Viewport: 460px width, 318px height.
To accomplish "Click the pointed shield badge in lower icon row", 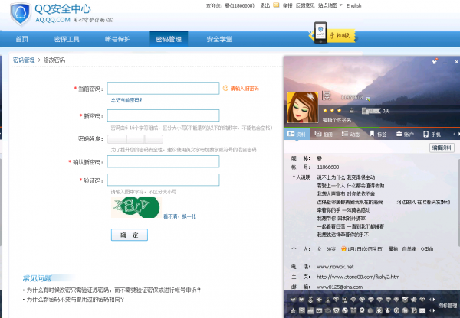I will tap(337, 310).
